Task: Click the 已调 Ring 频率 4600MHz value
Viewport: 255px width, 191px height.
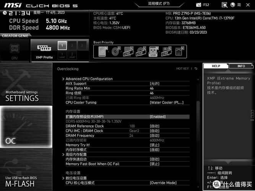Action: coord(157,98)
